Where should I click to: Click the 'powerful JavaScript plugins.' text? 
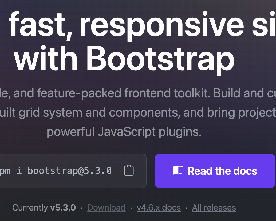coord(124,132)
